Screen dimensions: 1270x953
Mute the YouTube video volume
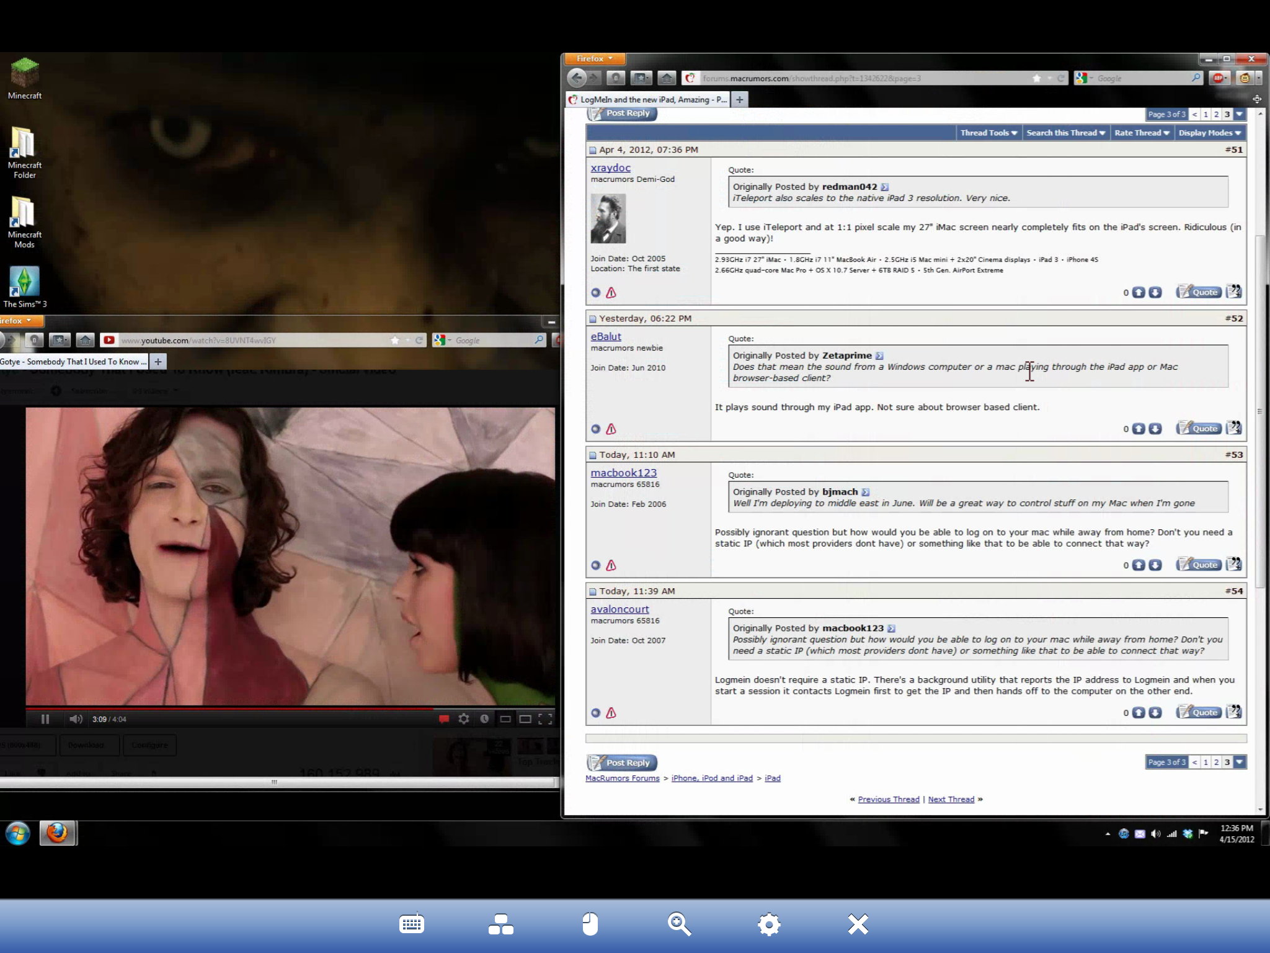[76, 719]
